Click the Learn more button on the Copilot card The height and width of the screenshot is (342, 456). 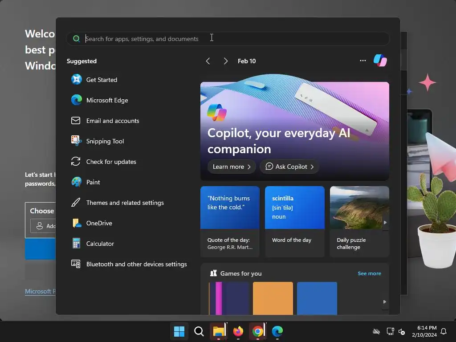click(232, 167)
